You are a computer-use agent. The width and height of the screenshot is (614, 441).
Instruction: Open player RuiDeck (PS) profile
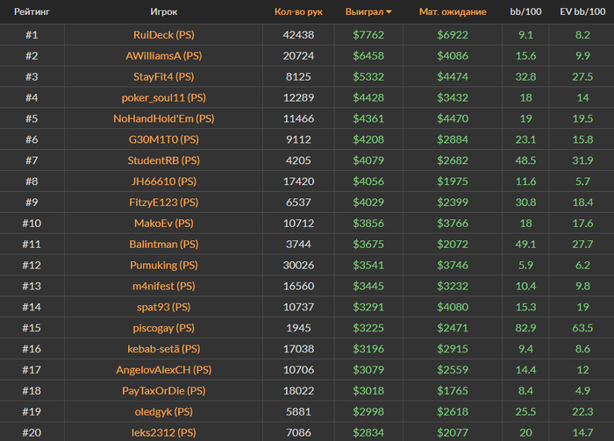[x=163, y=35]
